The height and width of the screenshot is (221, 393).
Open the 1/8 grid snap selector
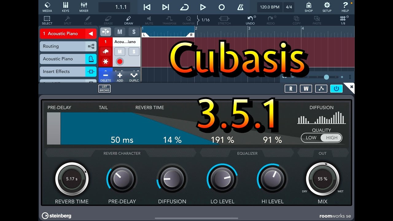coord(343,20)
